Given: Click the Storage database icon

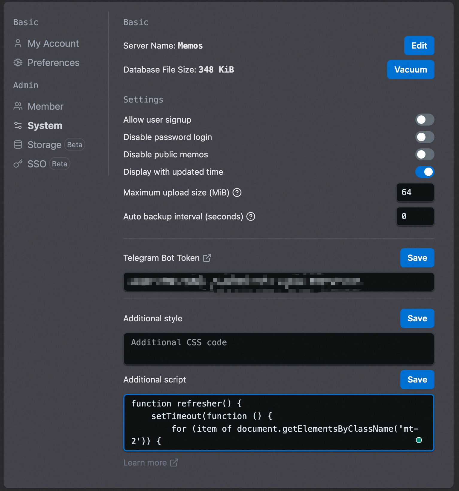Looking at the screenshot, I should click(x=18, y=145).
